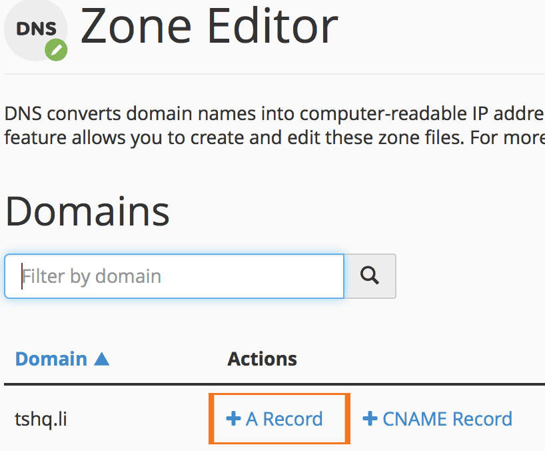Select the tshq.li domain row entry
The image size is (545, 451).
[x=41, y=419]
